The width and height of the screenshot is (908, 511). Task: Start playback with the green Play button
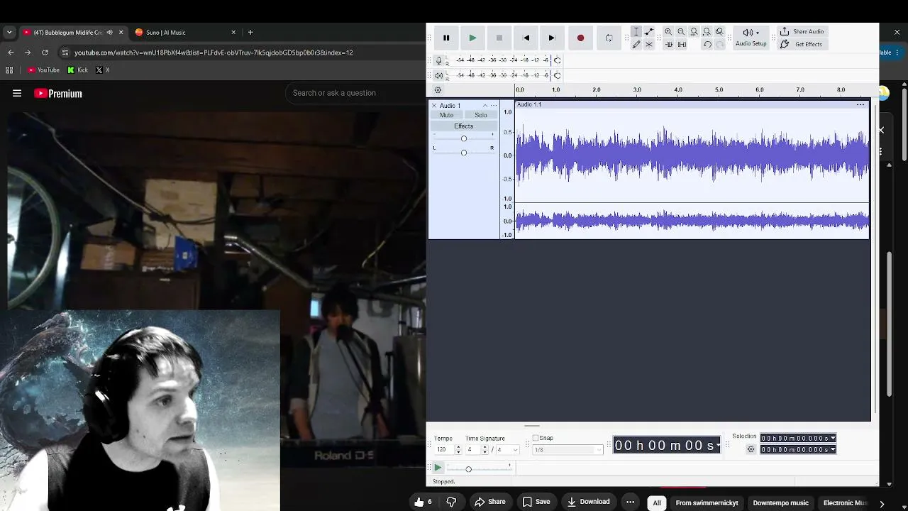(472, 38)
